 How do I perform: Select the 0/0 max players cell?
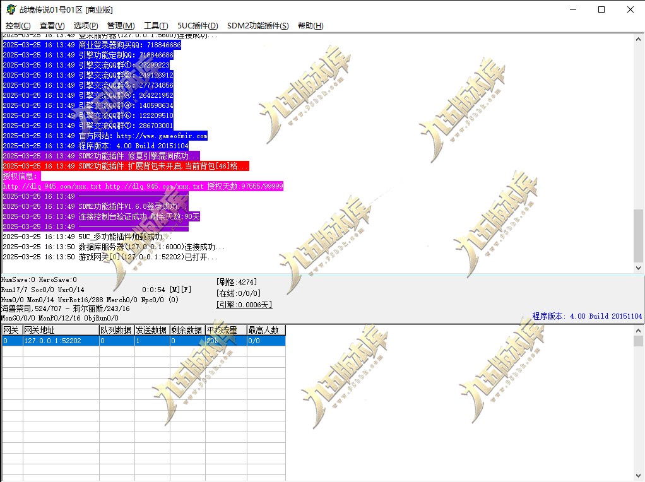pyautogui.click(x=266, y=341)
